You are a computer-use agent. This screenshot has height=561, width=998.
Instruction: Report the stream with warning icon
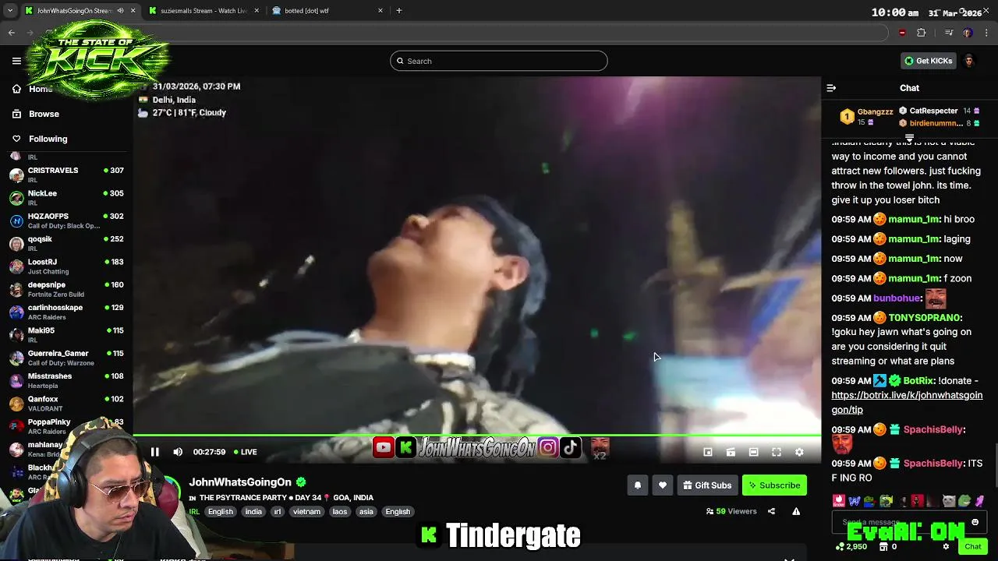click(x=796, y=511)
